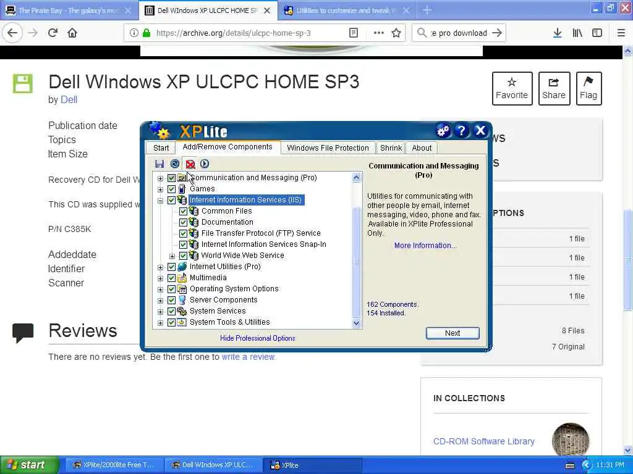Expand Server Components node
Screen dimensions: 633x474
pyautogui.click(x=160, y=301)
